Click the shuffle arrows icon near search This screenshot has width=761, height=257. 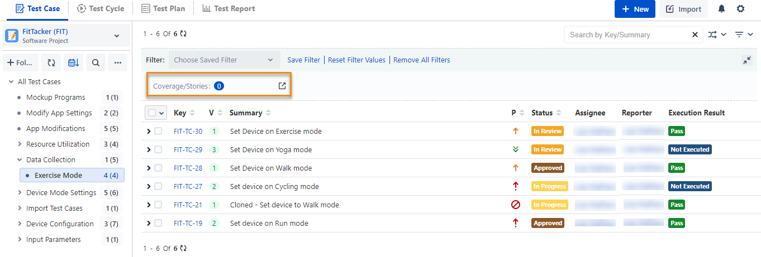712,35
